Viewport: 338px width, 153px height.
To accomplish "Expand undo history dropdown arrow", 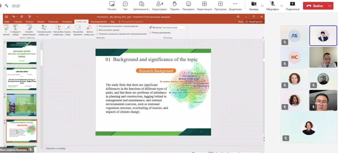I will tap(17, 17).
